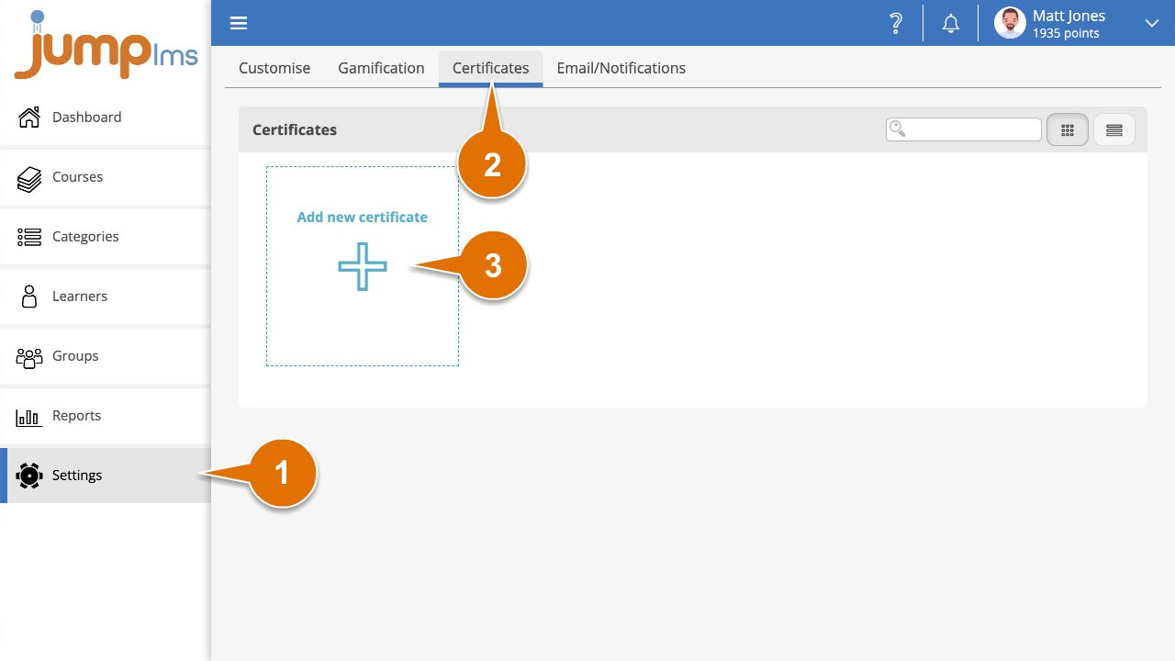Click the Settings gear icon
Viewport: 1175px width, 661px height.
[29, 475]
